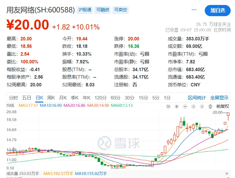Click the 成交额 69.00亿 value

[x=194, y=46]
